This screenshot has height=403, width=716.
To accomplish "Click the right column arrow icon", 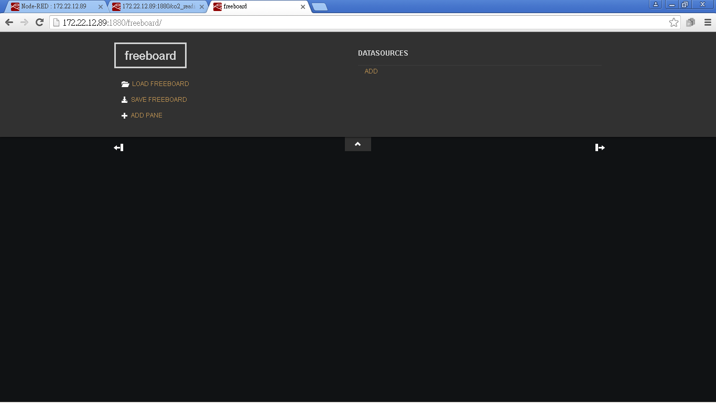I will 600,147.
